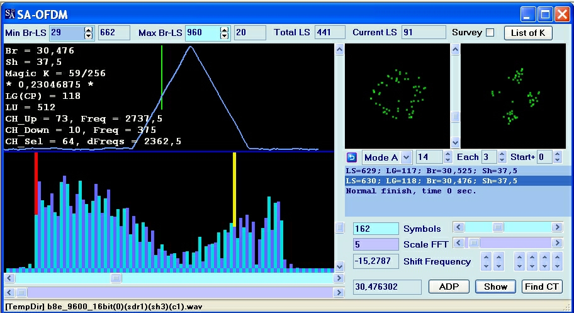Increase the Max Br-LS value with up arrow

coord(225,30)
